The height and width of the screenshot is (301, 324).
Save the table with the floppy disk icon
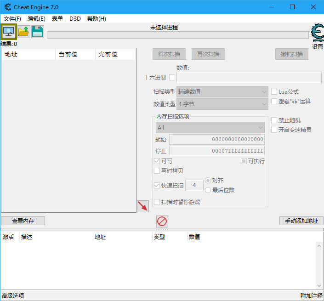pyautogui.click(x=38, y=32)
